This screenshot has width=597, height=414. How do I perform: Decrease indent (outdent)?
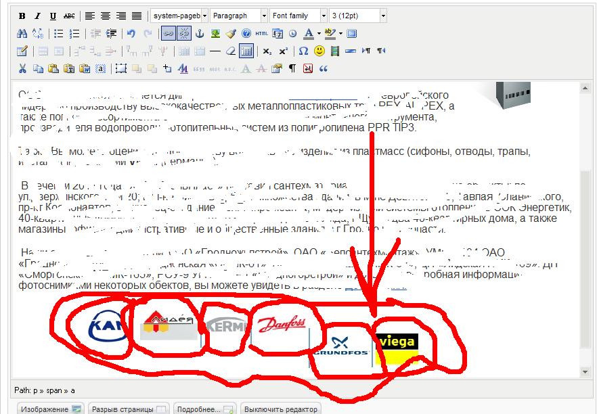(x=95, y=34)
